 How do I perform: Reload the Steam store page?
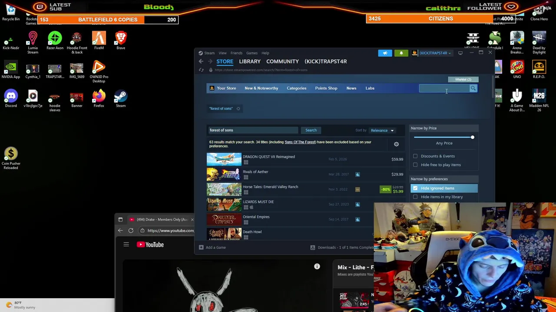point(201,70)
